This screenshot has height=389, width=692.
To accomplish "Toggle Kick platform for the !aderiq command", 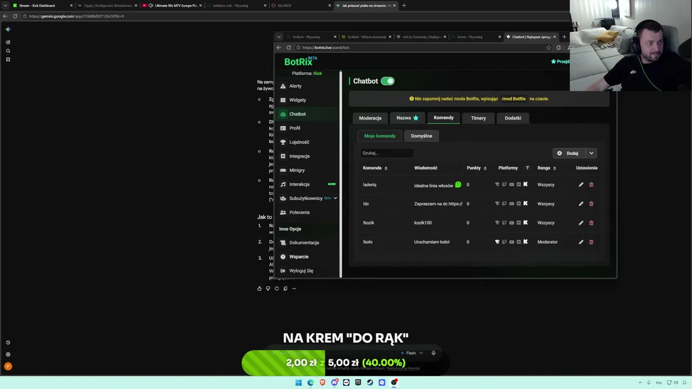I will [x=525, y=185].
